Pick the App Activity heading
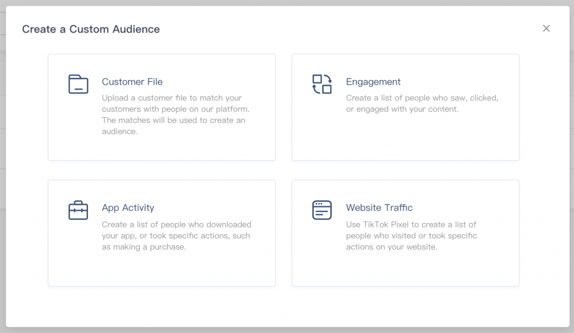This screenshot has width=574, height=333. (128, 208)
